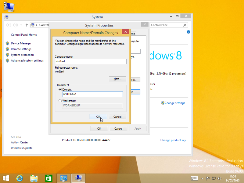244x183 pixels.
Task: Open File Explorer from taskbar
Action: 34,178
